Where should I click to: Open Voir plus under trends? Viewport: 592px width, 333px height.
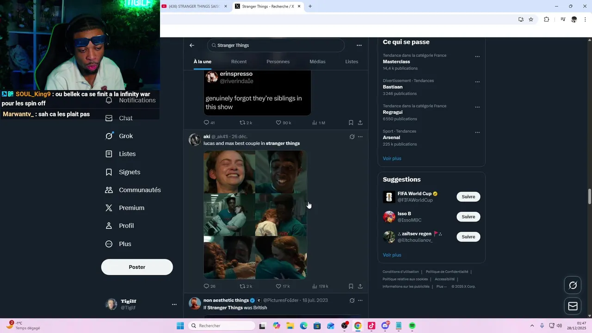[392, 159]
